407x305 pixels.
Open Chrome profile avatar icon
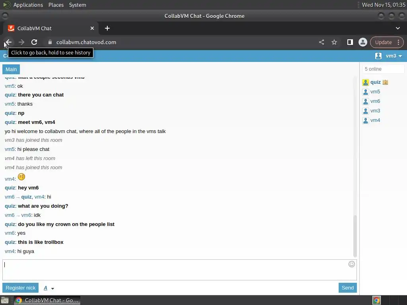tap(362, 42)
